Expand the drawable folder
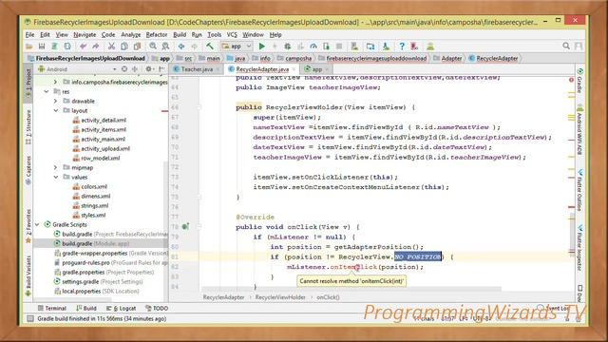Screen dimensions: 608x342 pos(55,101)
